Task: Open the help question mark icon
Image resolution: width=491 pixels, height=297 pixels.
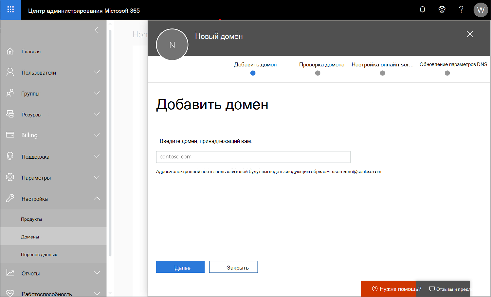Action: pos(461,9)
